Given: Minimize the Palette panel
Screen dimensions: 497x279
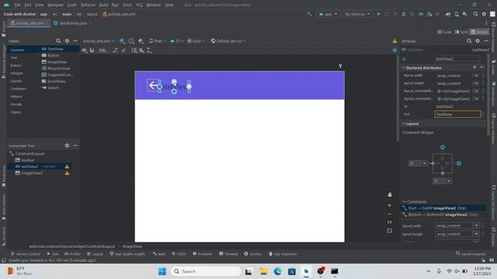Looking at the screenshot, I should [x=75, y=41].
